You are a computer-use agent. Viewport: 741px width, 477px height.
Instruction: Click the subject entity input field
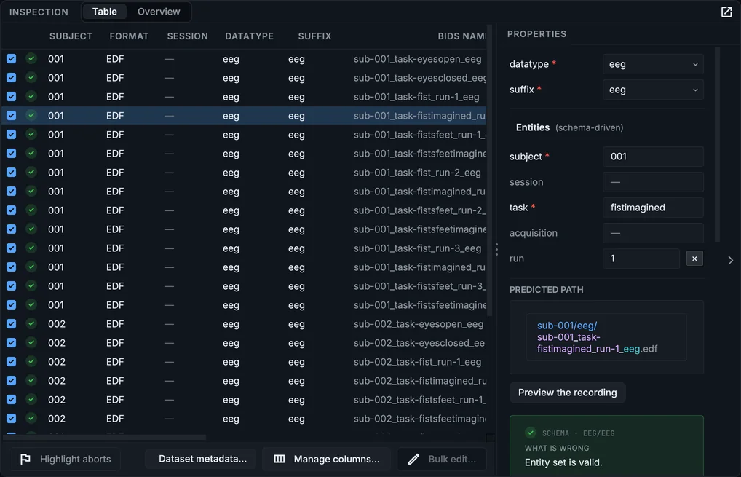[x=653, y=157]
